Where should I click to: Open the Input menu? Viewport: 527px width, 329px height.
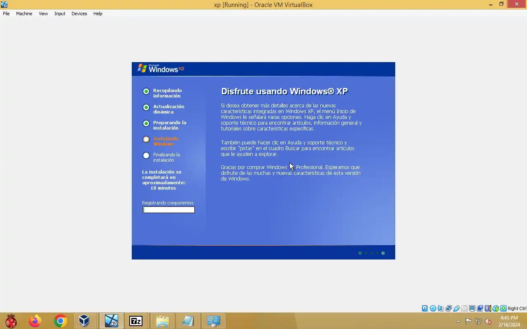(x=60, y=14)
